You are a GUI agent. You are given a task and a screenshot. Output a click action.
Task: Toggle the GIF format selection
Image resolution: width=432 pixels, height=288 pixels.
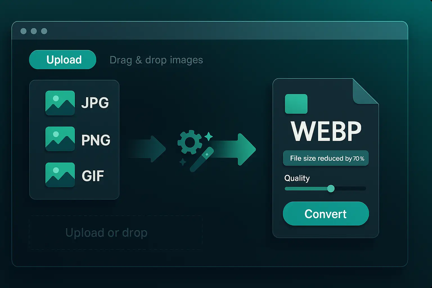(93, 175)
